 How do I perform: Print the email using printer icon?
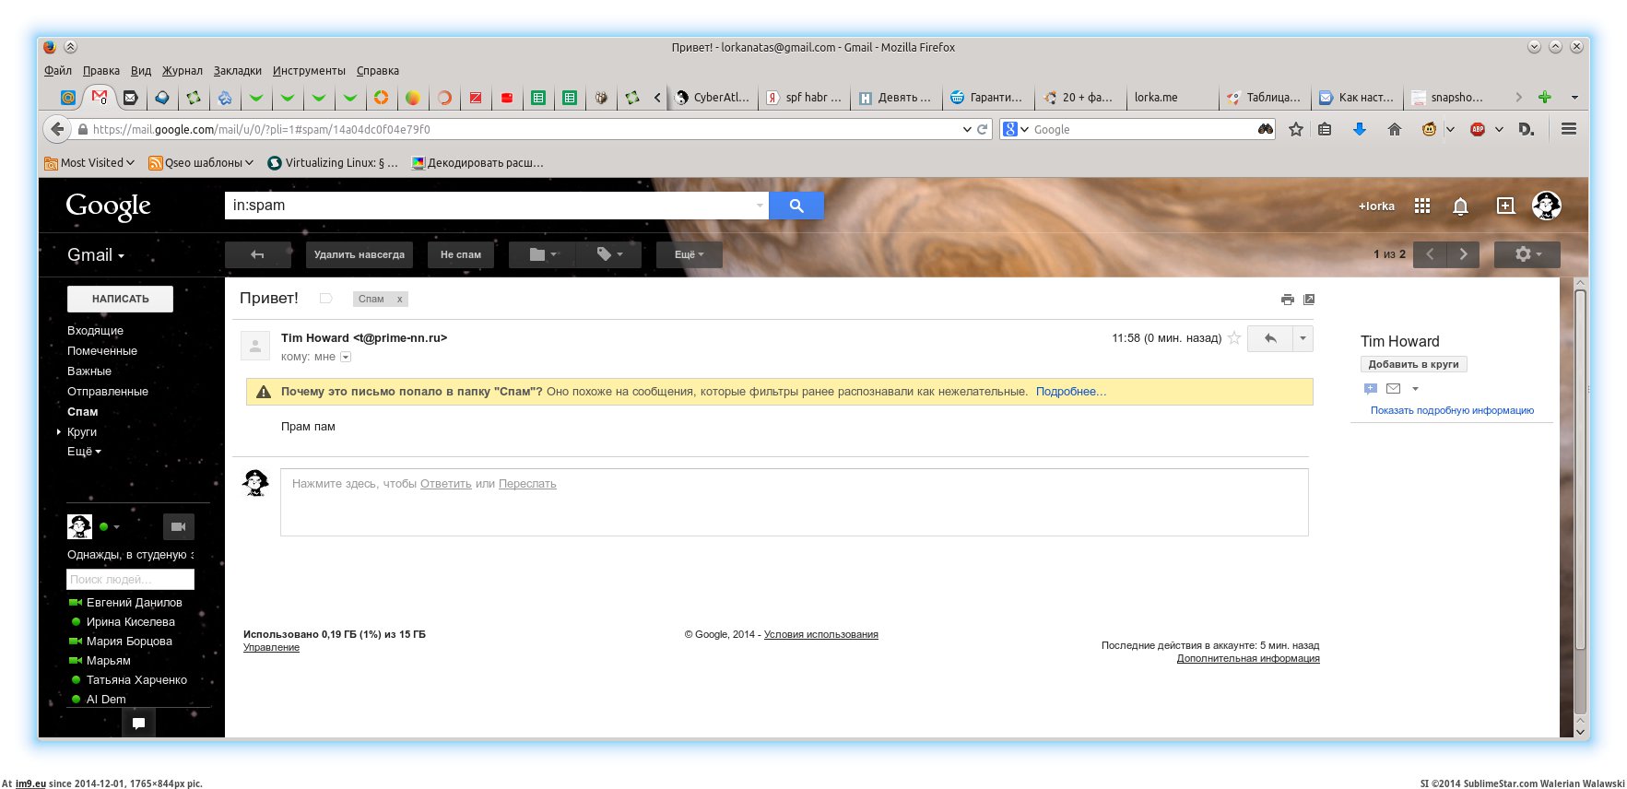pyautogui.click(x=1287, y=299)
